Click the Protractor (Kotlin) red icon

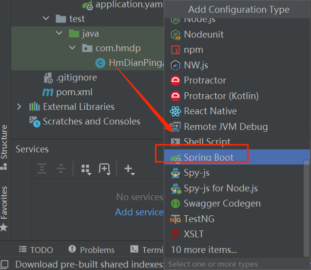[x=175, y=96]
